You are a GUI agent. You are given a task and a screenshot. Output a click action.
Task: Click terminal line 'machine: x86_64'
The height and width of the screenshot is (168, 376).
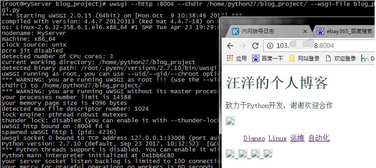(x=29, y=39)
